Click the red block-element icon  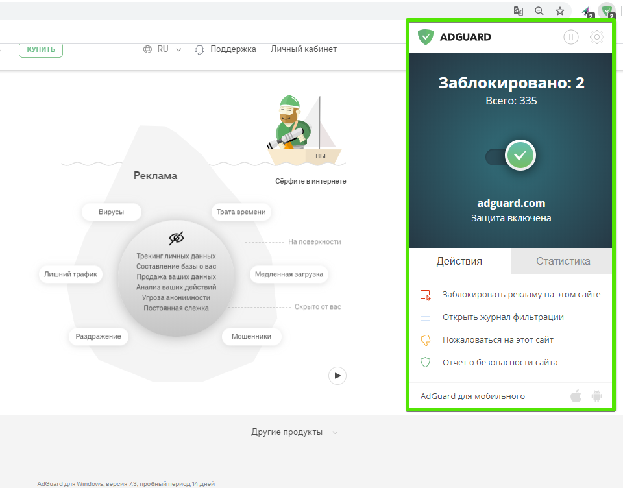pos(426,295)
